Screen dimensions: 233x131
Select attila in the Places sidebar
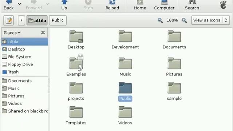point(25,41)
